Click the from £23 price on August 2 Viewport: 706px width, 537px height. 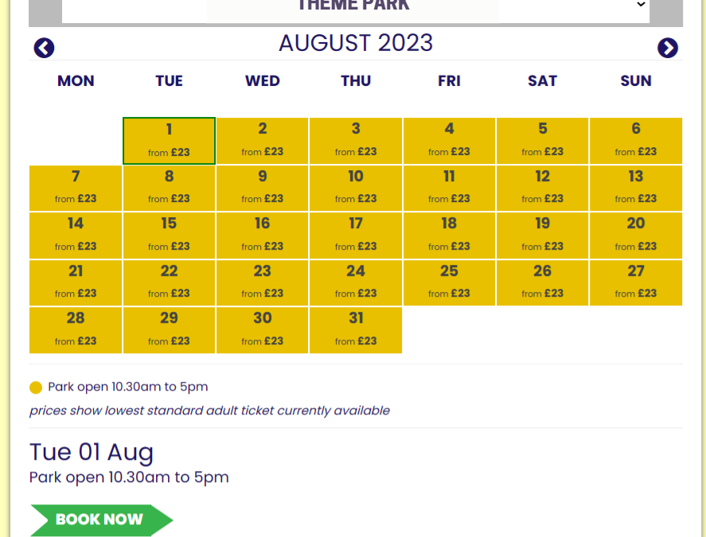pyautogui.click(x=262, y=152)
